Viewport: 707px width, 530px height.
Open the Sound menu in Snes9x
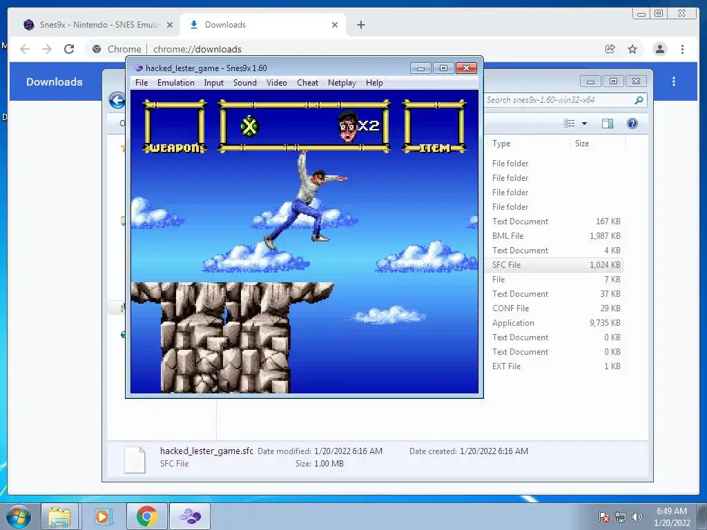(245, 83)
